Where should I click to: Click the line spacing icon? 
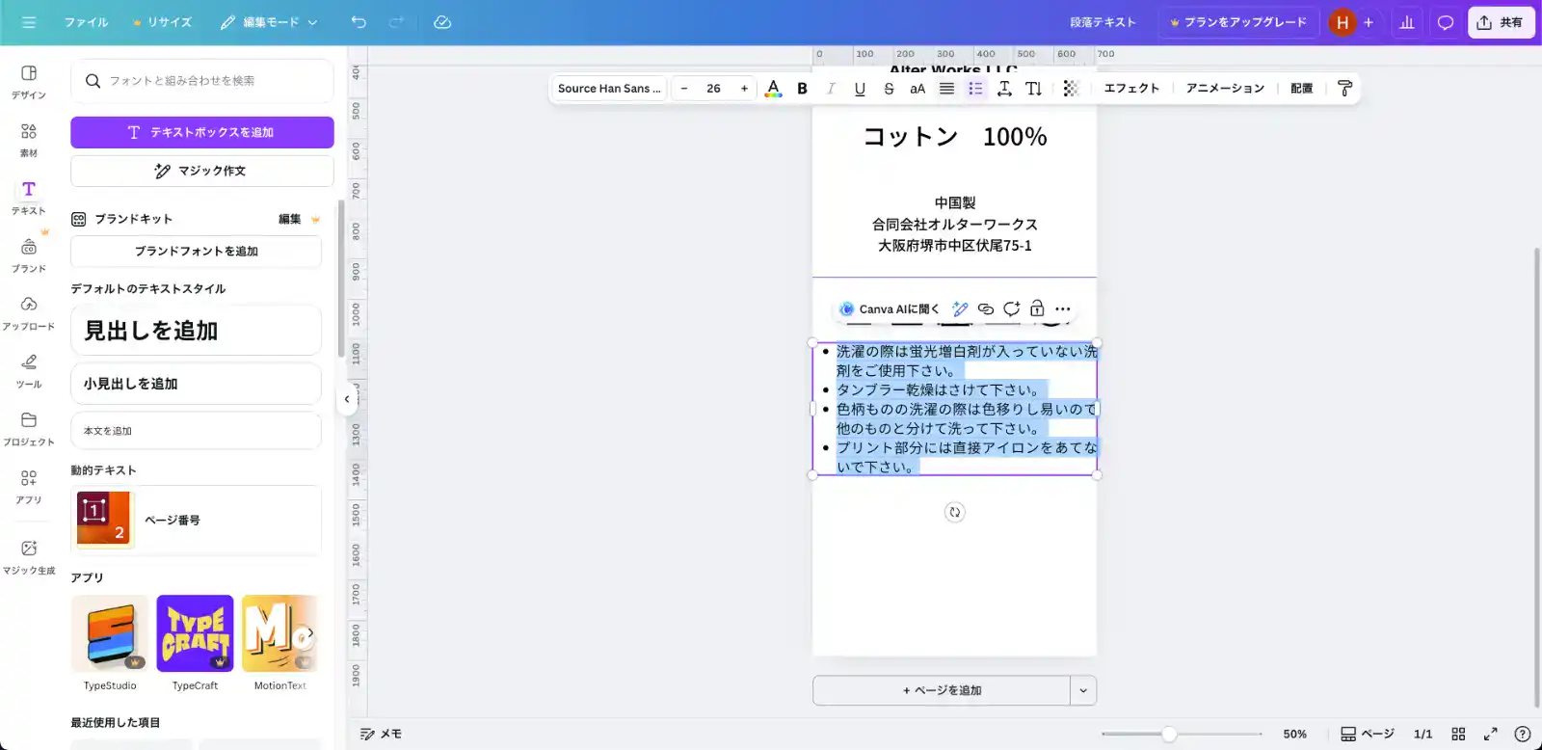pyautogui.click(x=1004, y=89)
